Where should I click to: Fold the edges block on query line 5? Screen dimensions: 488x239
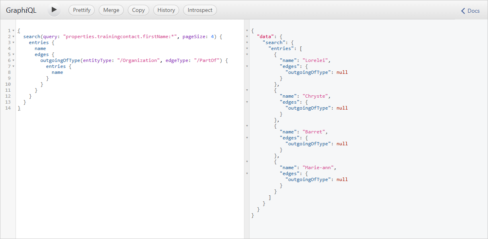click(x=14, y=54)
